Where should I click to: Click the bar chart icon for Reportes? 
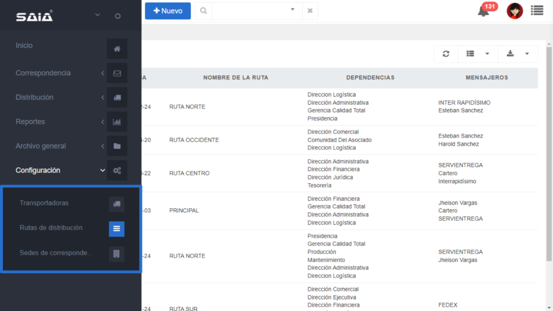(x=117, y=122)
